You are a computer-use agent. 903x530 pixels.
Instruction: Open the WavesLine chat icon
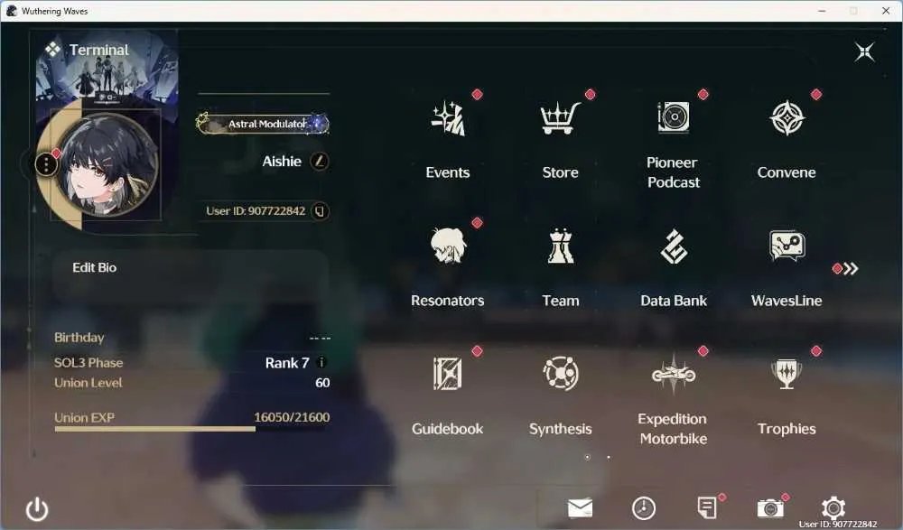[787, 246]
